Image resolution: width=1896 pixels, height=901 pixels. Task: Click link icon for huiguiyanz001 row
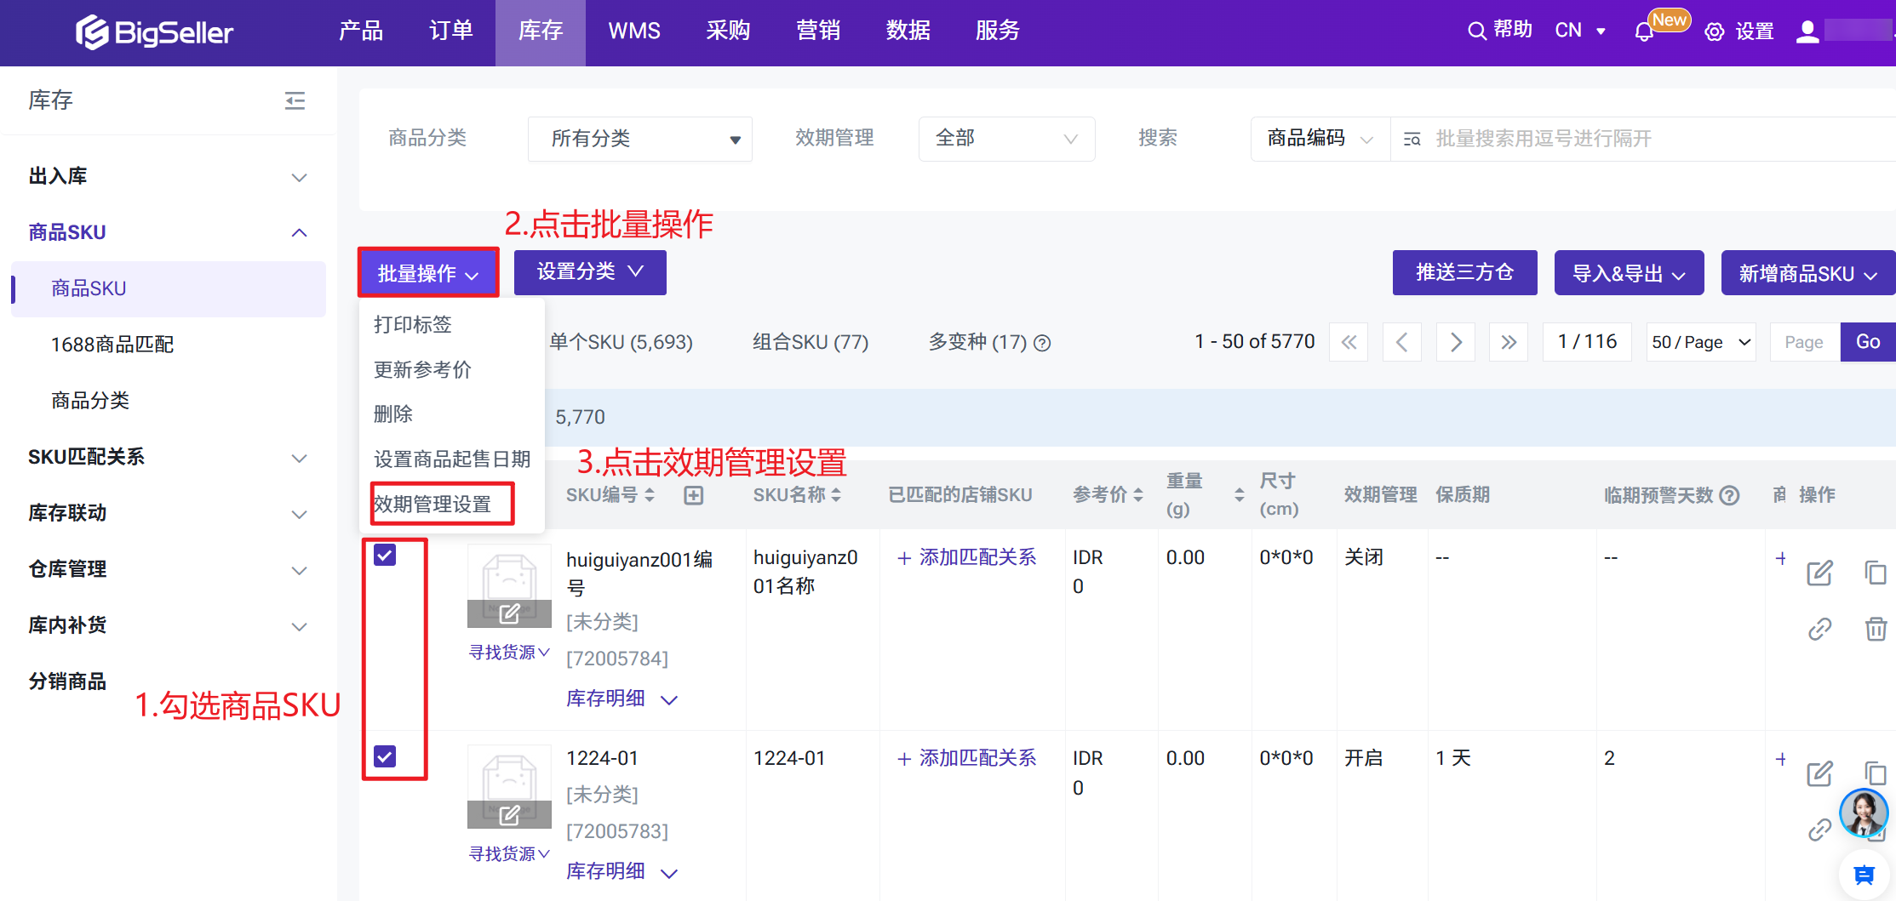point(1819,629)
